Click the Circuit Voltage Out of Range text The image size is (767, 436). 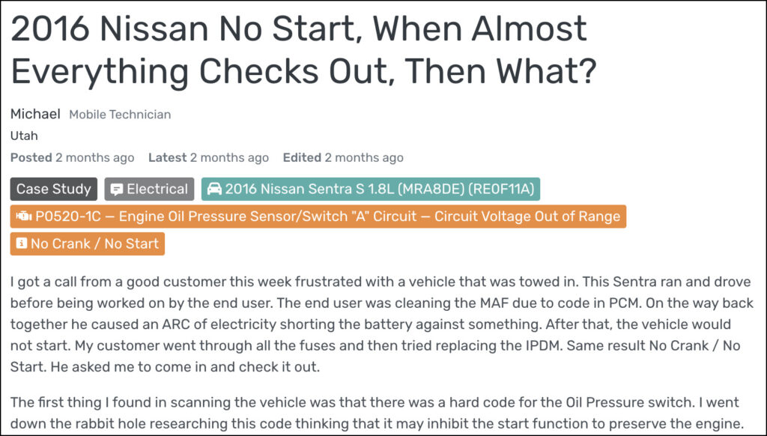[527, 217]
